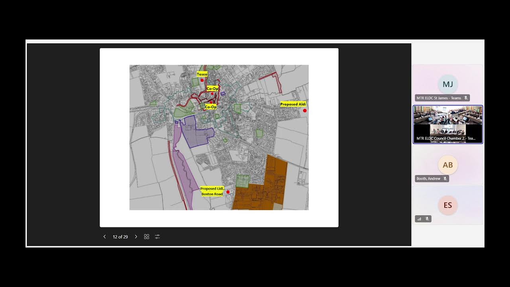Click the red marker beside Proposed Aldi

305,110
